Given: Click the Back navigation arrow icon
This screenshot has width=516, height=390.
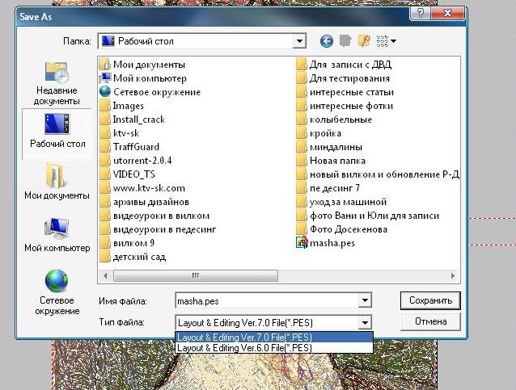Looking at the screenshot, I should (327, 41).
